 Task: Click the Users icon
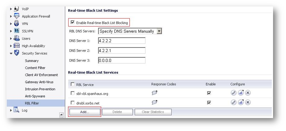coord(17,38)
